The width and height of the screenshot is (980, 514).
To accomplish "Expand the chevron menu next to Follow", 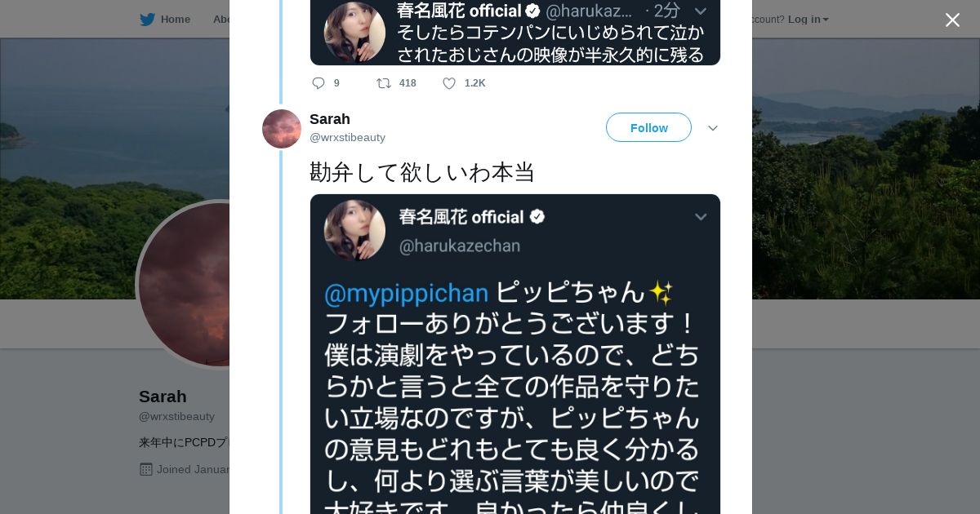I will (713, 128).
